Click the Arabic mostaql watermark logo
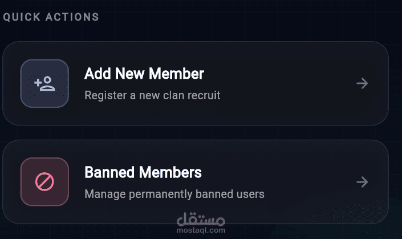Screen dimensions: 402x239 (x=201, y=218)
